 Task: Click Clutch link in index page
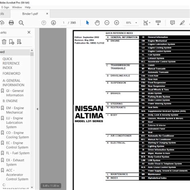(x=151, y=65)
